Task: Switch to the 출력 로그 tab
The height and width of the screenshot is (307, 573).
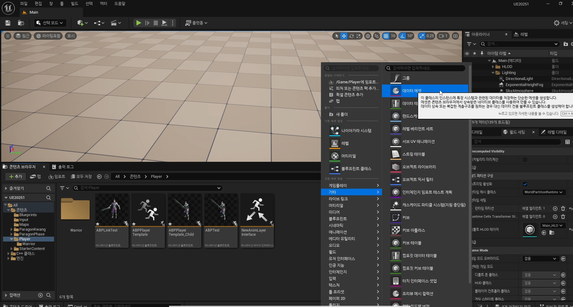Action: pos(63,167)
